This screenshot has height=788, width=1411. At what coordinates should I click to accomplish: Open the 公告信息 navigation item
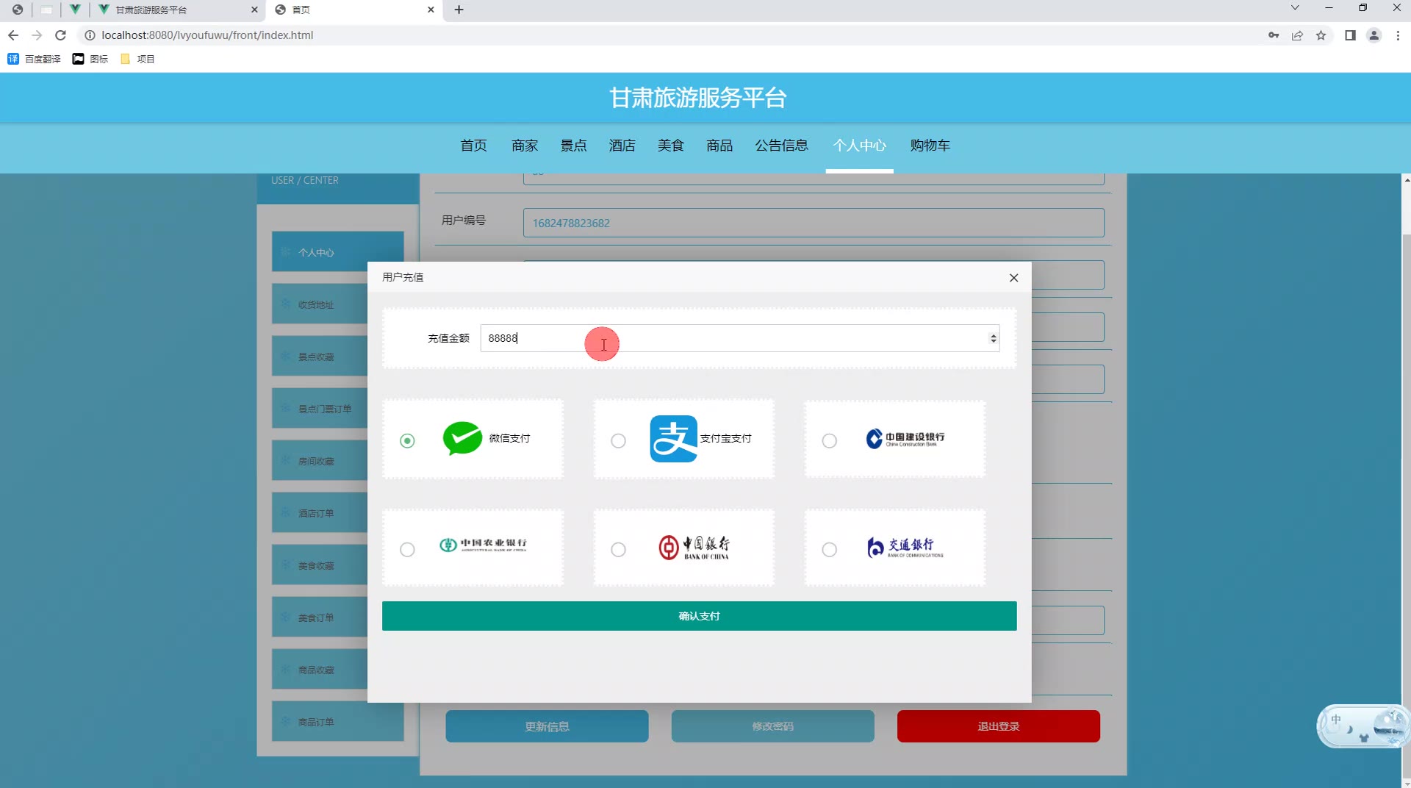pyautogui.click(x=782, y=146)
